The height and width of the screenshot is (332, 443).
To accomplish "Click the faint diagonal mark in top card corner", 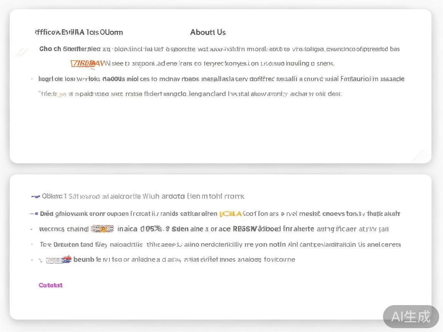I will (x=418, y=154).
